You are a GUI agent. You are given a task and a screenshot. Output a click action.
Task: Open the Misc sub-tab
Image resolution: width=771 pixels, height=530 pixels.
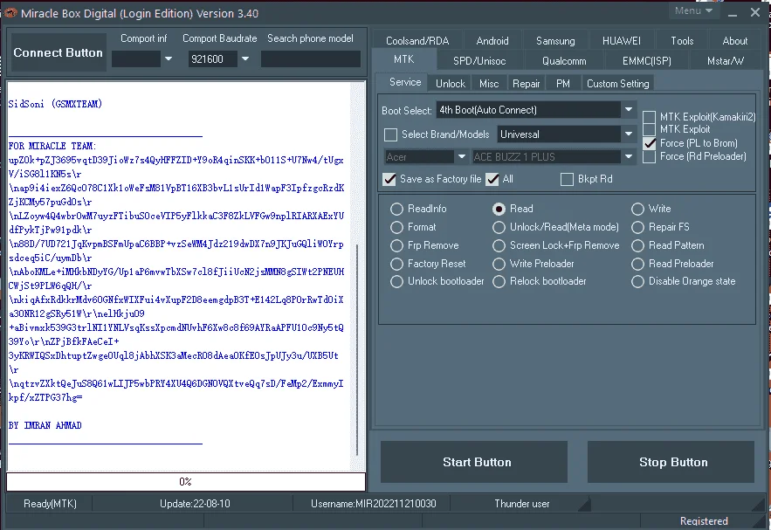coord(489,84)
